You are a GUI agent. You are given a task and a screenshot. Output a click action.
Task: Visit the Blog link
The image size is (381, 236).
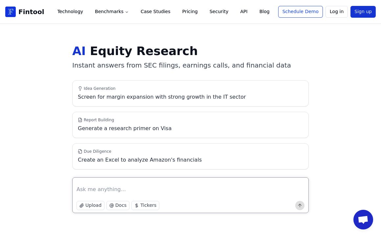pyautogui.click(x=264, y=12)
